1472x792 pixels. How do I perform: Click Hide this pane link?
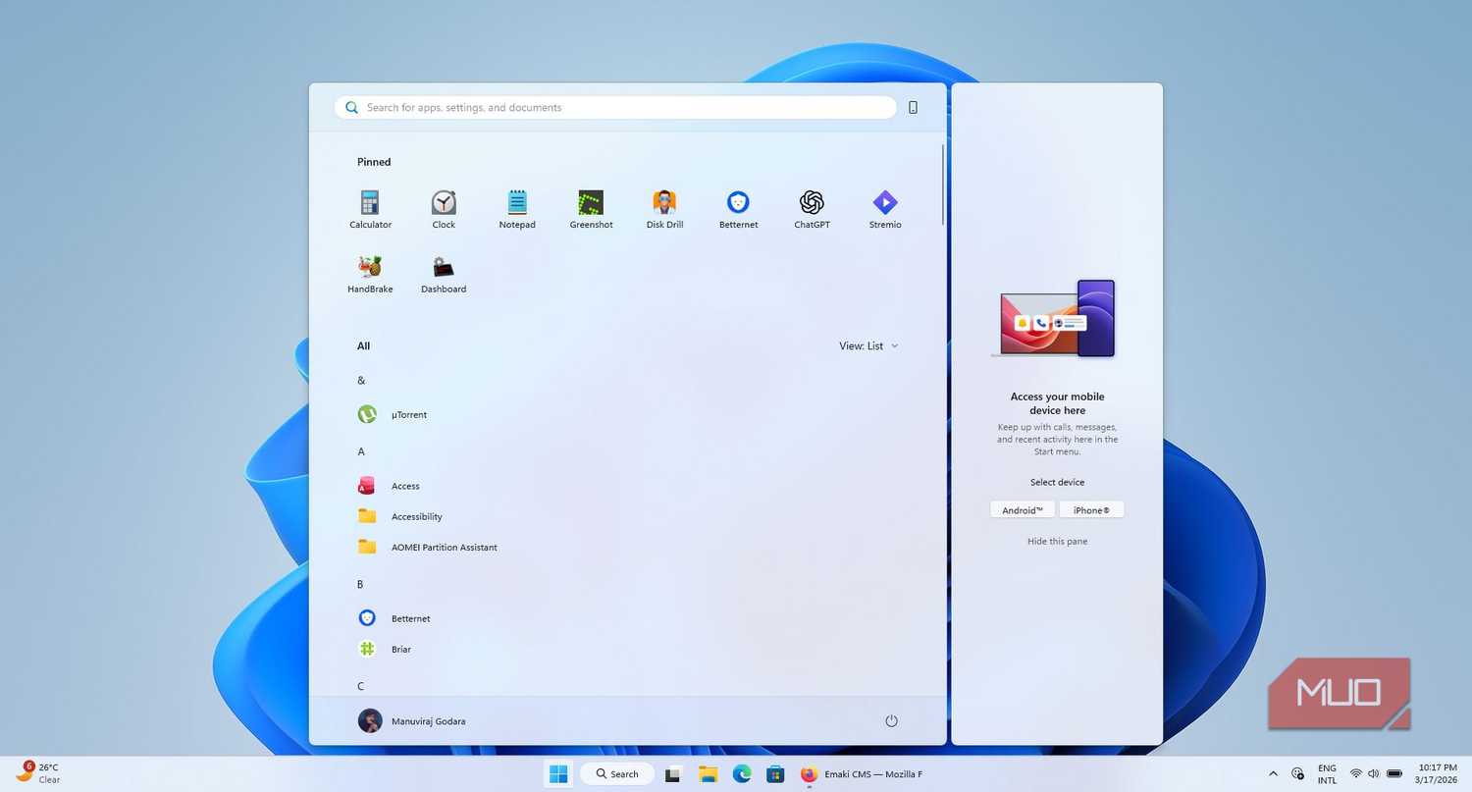click(1057, 542)
